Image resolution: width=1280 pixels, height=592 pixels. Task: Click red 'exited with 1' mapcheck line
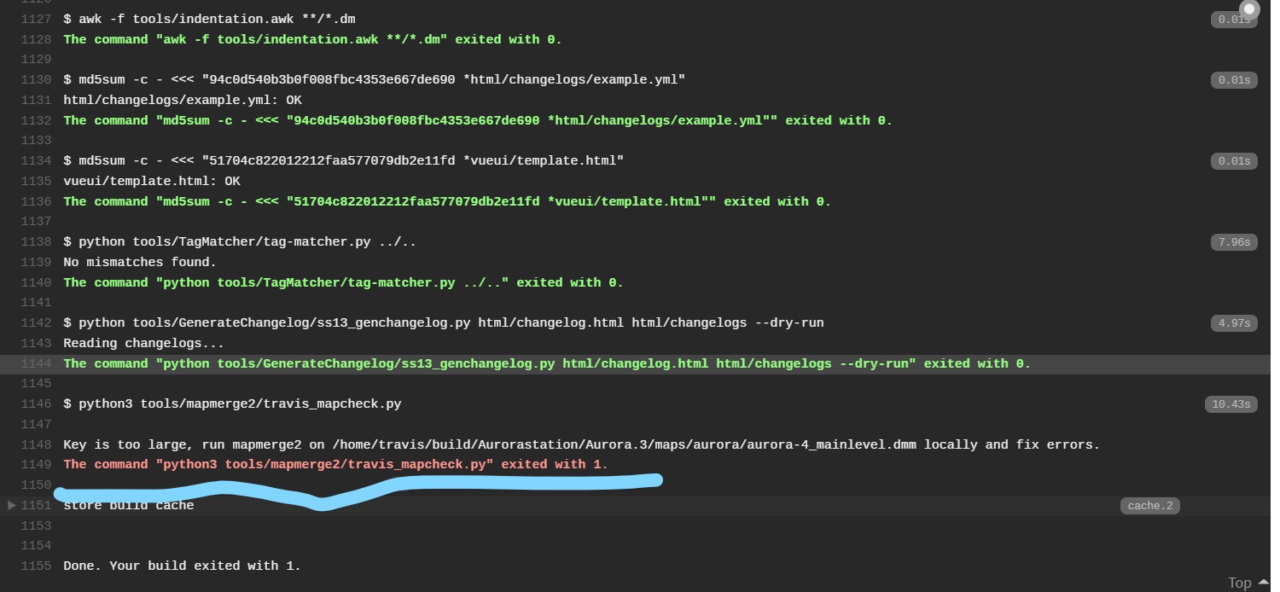336,465
